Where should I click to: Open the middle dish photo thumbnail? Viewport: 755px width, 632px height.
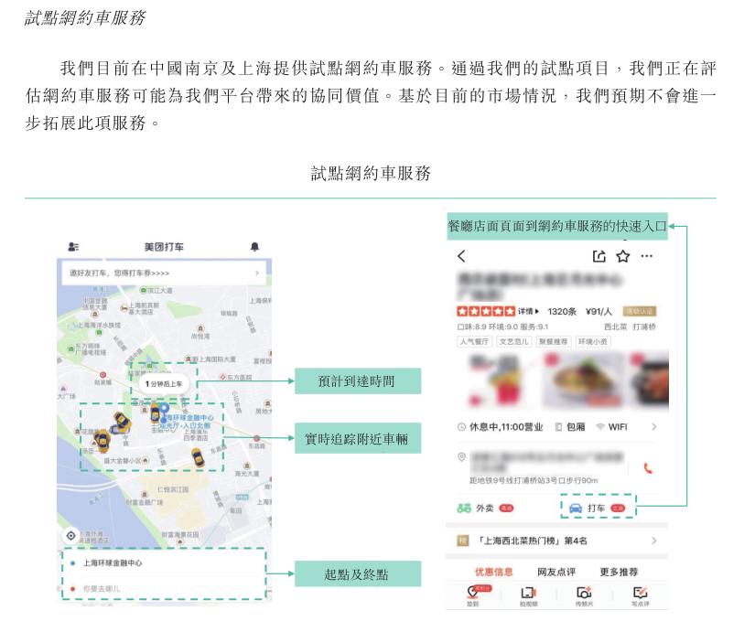[583, 381]
